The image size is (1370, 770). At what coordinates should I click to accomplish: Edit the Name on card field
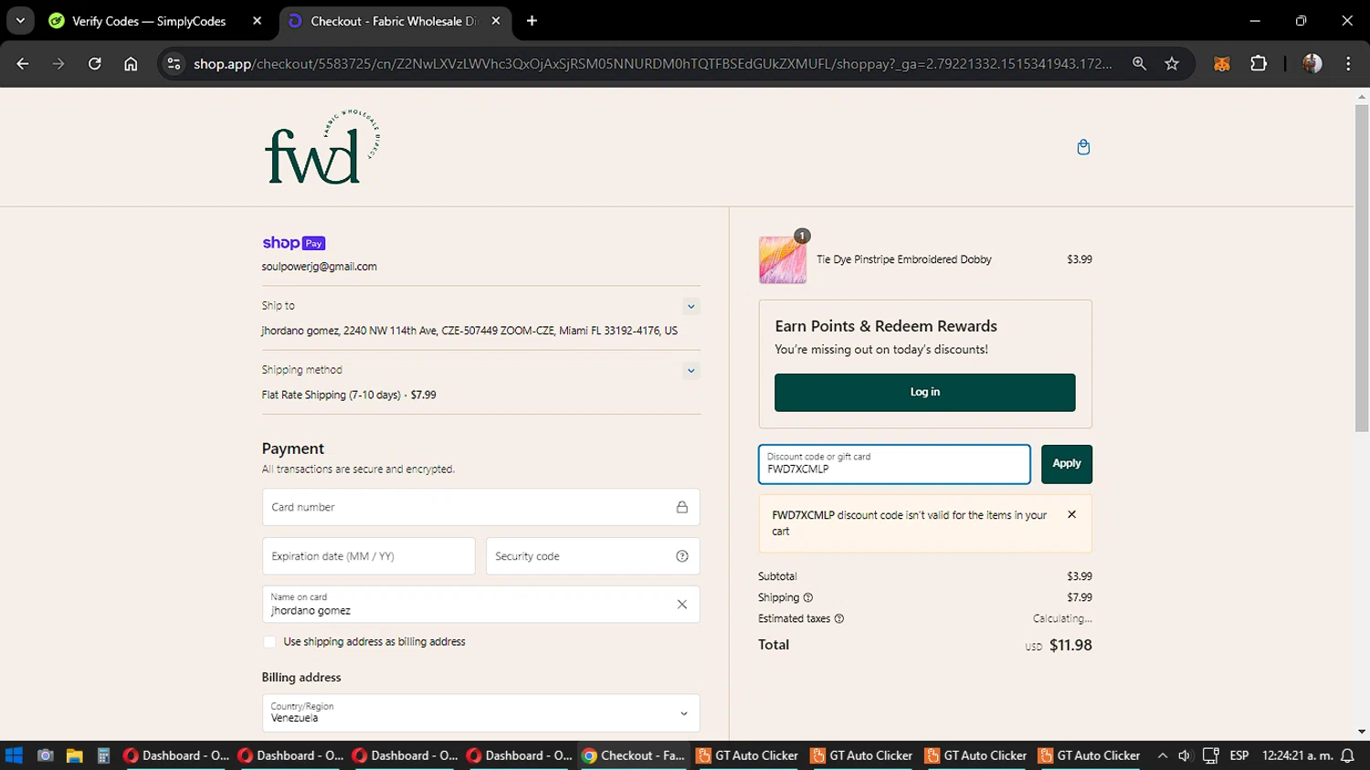(481, 605)
